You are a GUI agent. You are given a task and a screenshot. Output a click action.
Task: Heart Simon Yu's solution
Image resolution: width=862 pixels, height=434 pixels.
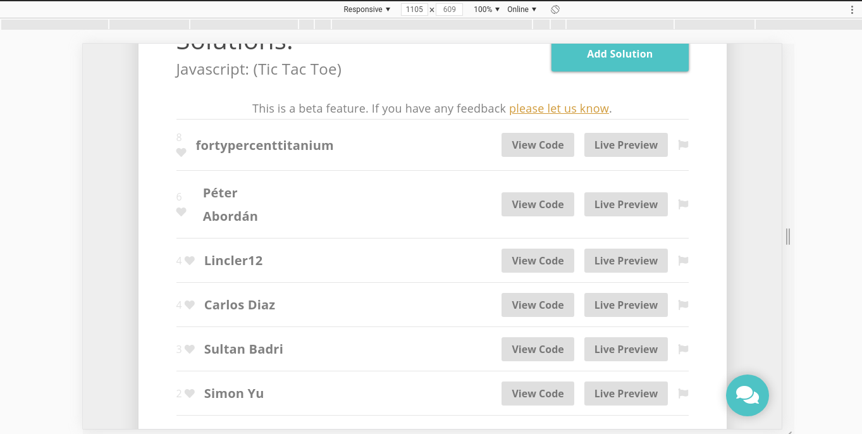(x=188, y=394)
